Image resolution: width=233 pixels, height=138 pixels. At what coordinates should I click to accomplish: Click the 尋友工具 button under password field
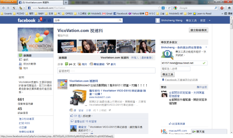point(168,74)
